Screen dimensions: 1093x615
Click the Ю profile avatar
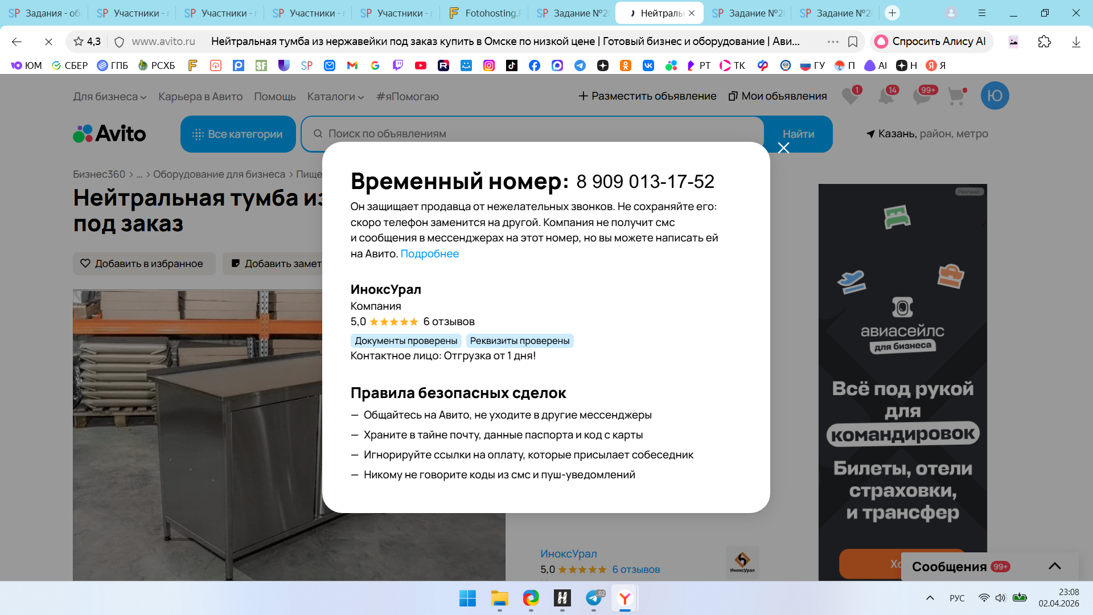click(995, 96)
